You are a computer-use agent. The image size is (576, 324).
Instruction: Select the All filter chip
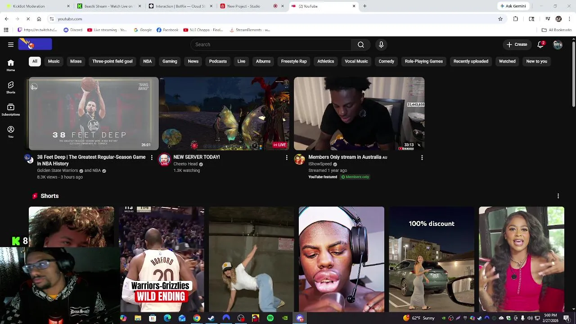pyautogui.click(x=35, y=61)
